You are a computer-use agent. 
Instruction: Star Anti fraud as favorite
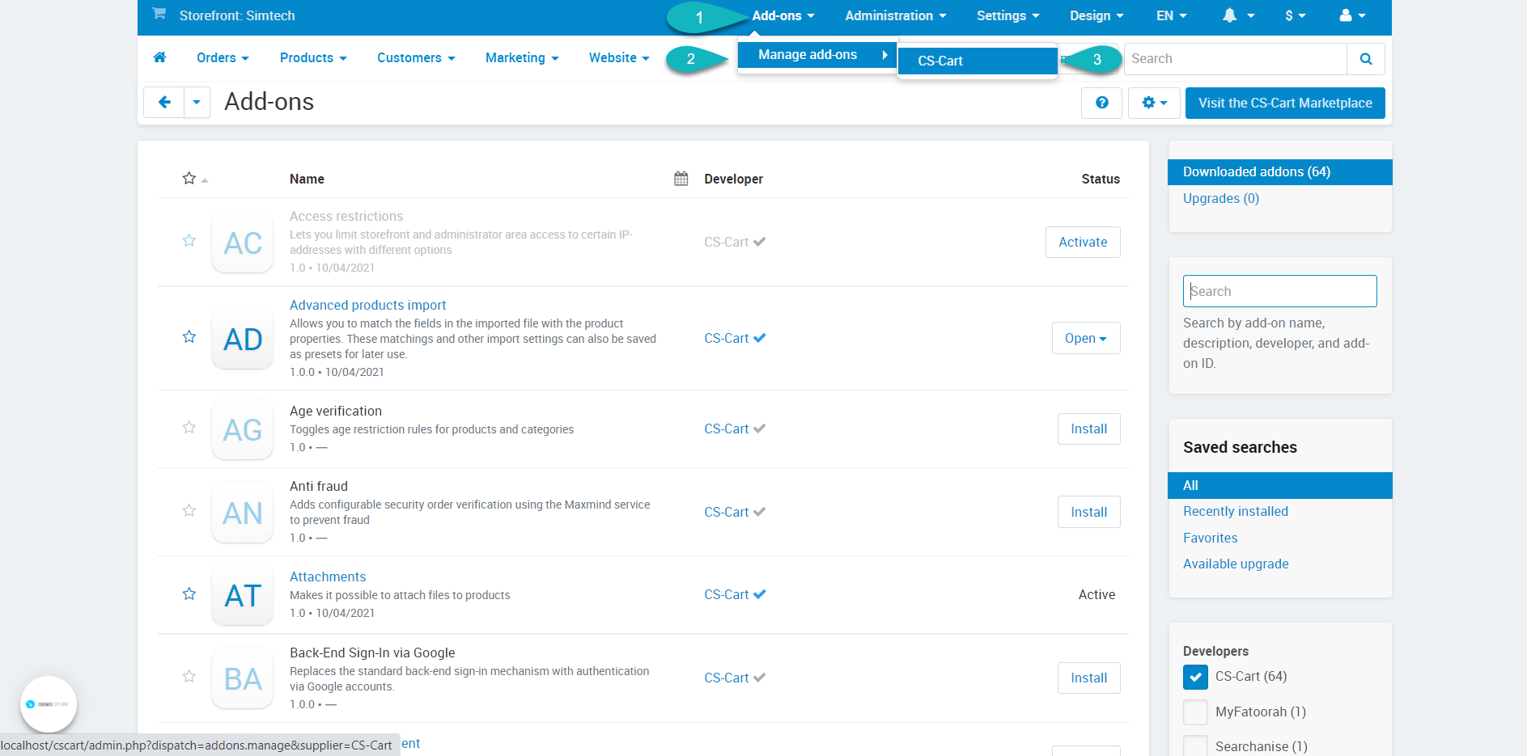coord(189,511)
